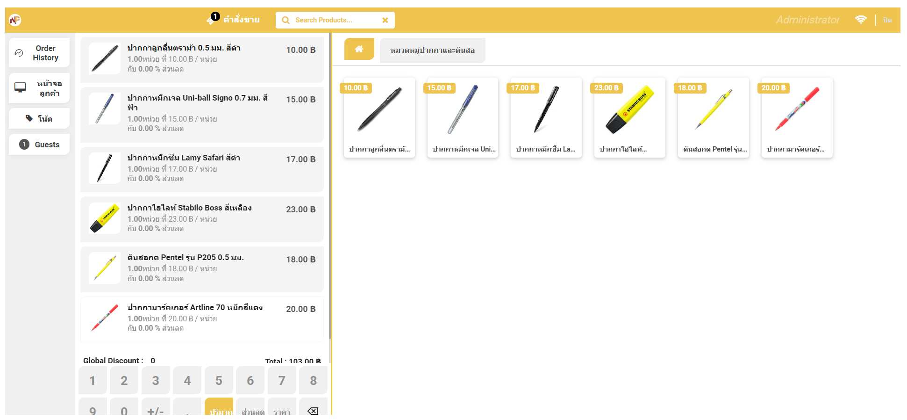Image resolution: width=907 pixels, height=420 pixels.
Task: Click the order line Stabilo highlighter image
Action: tap(105, 218)
